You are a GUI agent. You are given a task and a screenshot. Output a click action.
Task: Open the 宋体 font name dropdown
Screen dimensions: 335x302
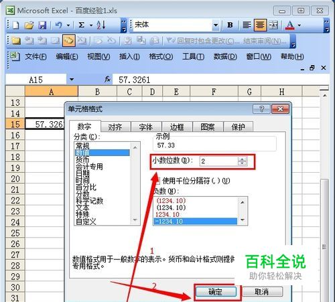tap(216, 25)
